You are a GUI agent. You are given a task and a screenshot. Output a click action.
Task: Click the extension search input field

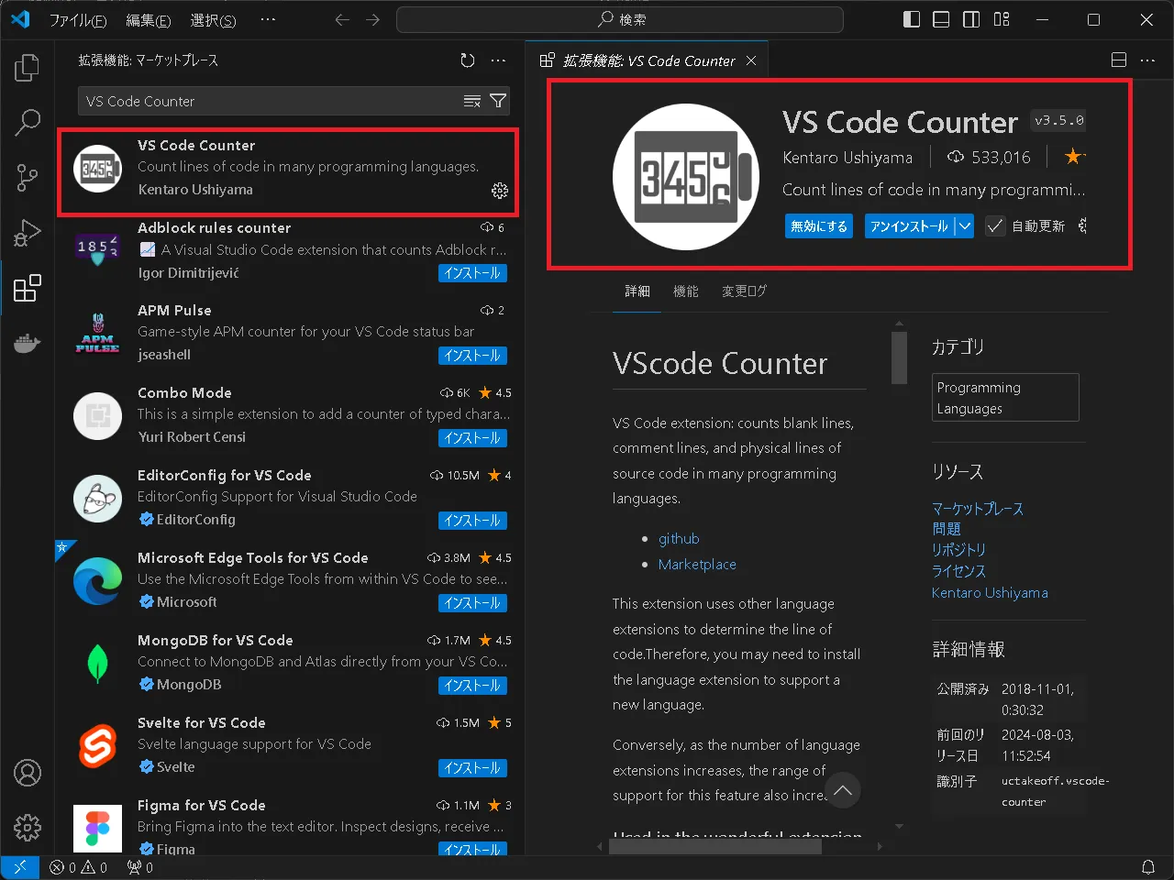271,101
